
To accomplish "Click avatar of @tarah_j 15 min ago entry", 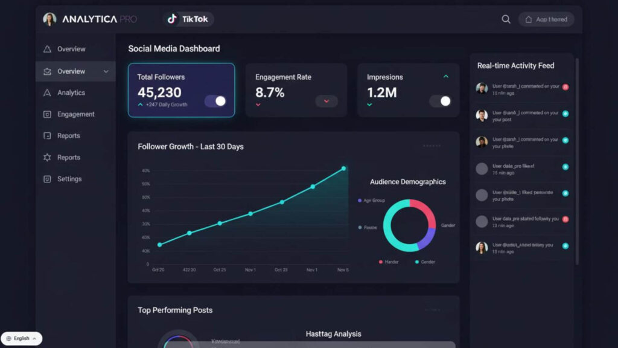I will [482, 88].
